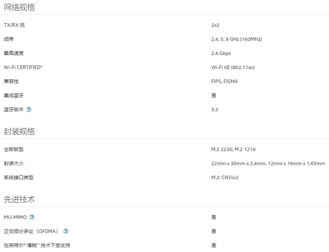Image resolution: width=329 pixels, height=252 pixels.
Task: Click the help icon beside 蓝牙版本
Action: point(29,109)
